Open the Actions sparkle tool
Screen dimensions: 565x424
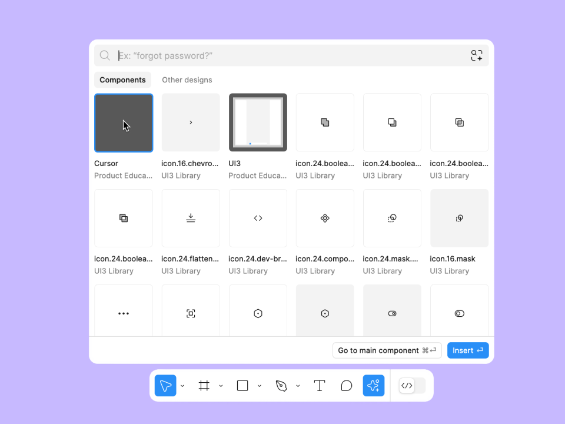pyautogui.click(x=374, y=386)
